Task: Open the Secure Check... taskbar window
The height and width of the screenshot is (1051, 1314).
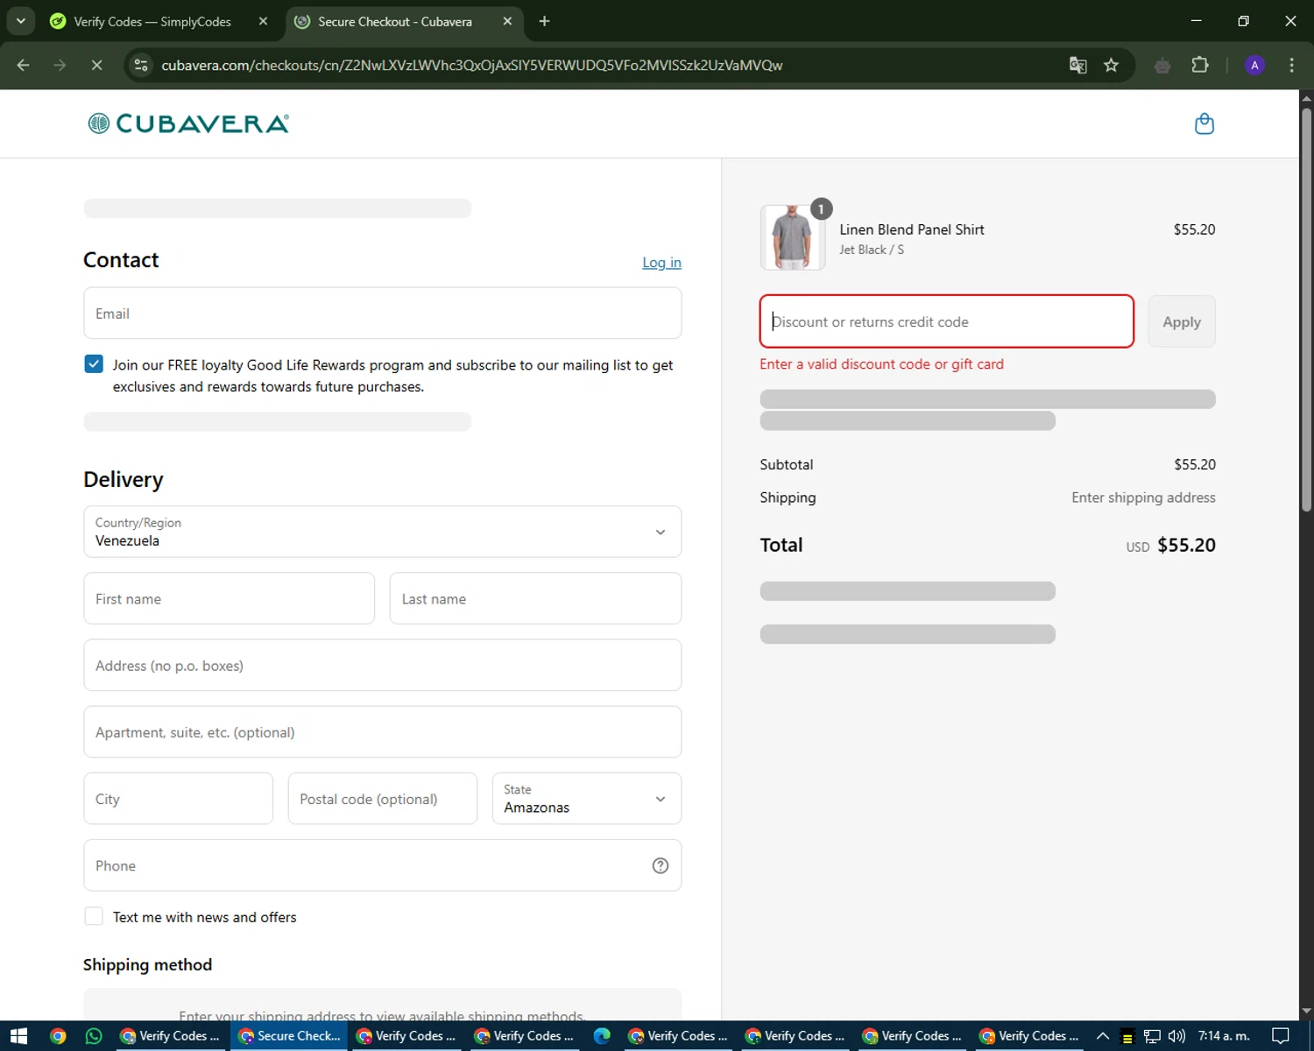Action: (x=289, y=1036)
